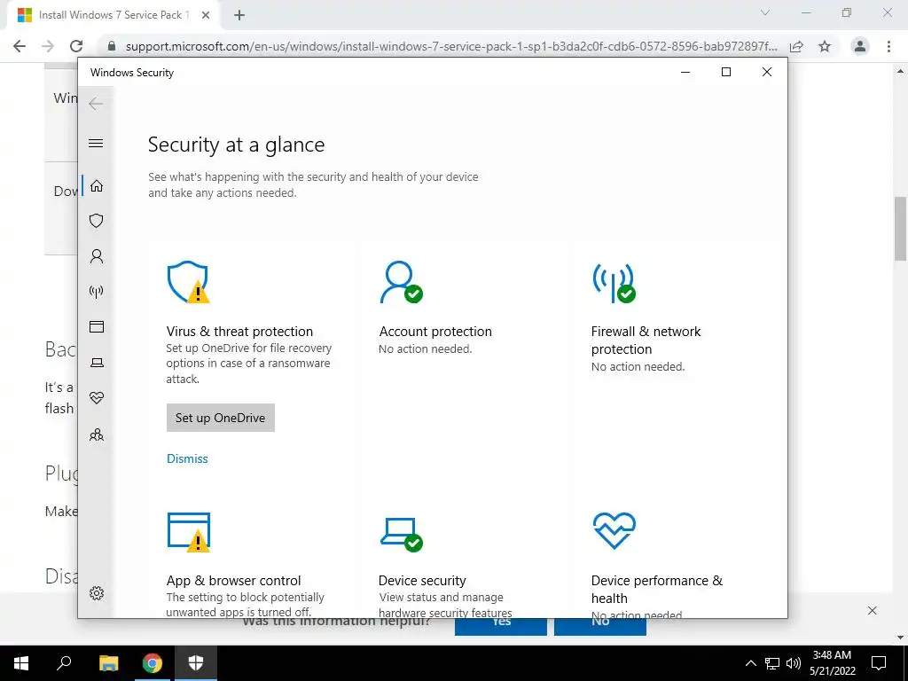Expand the hamburger navigation menu
The height and width of the screenshot is (681, 908).
coord(96,143)
